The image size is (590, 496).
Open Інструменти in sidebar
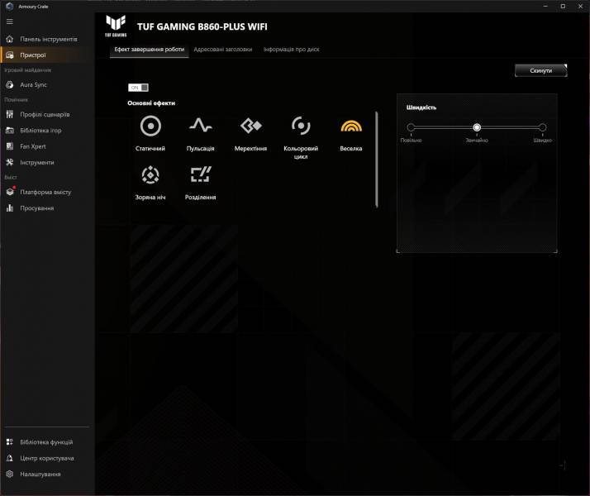(45, 163)
